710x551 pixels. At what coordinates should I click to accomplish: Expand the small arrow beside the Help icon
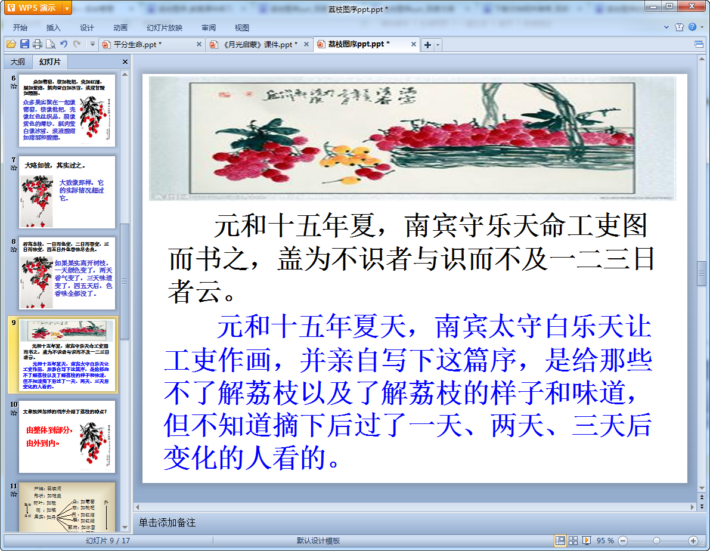[702, 27]
